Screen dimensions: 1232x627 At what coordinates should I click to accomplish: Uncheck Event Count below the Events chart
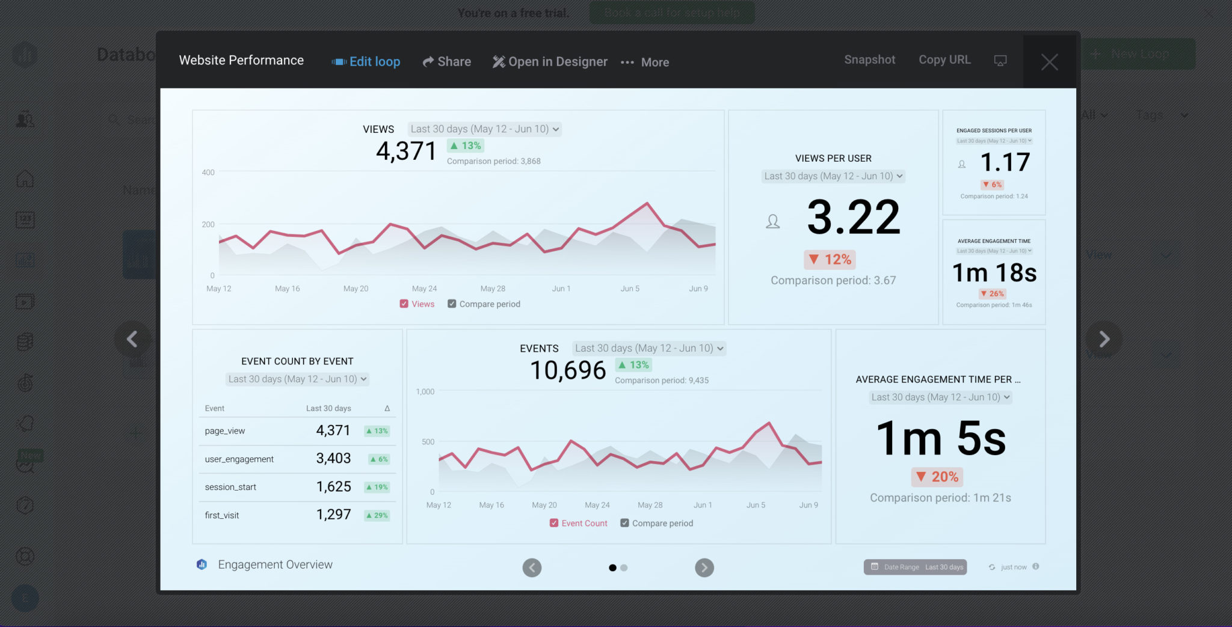pyautogui.click(x=554, y=523)
